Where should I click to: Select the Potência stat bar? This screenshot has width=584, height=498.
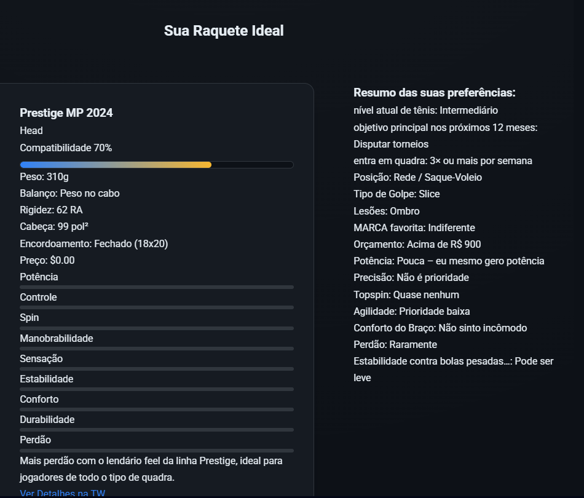click(x=157, y=287)
